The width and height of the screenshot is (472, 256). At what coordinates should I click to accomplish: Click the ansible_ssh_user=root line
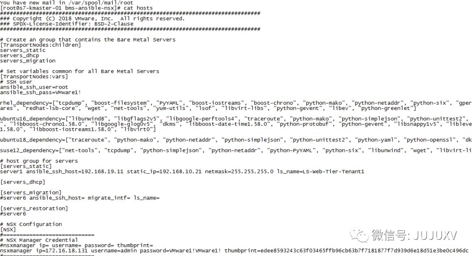34,87
